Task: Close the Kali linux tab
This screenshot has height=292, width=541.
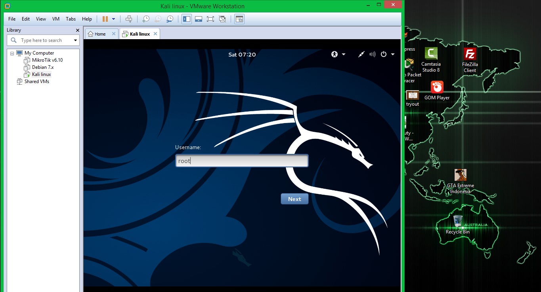Action: click(155, 34)
